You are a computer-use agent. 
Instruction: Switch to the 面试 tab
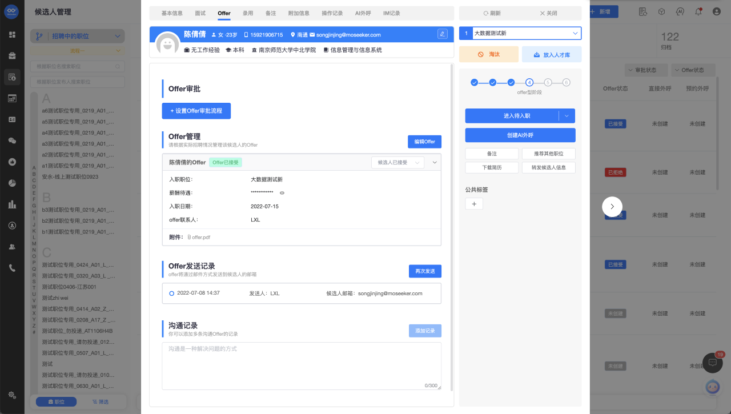[200, 13]
